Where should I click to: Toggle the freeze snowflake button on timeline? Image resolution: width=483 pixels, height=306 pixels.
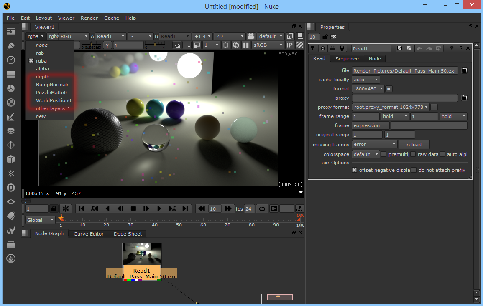click(65, 209)
